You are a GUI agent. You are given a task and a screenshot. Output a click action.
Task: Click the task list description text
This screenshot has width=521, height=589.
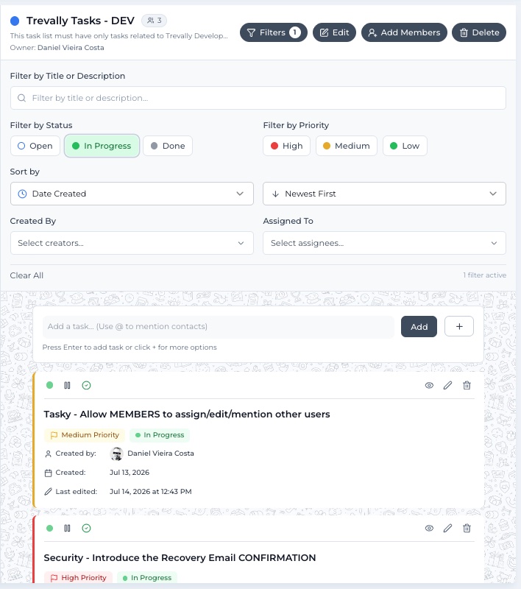(x=119, y=35)
